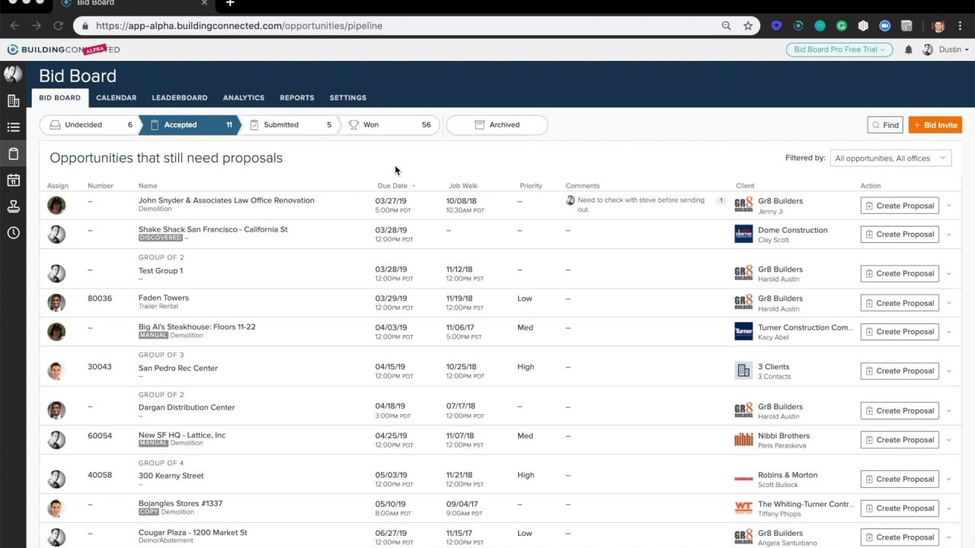The image size is (975, 548).
Task: Click the Whiting-Turner client logo
Action: coord(743,508)
